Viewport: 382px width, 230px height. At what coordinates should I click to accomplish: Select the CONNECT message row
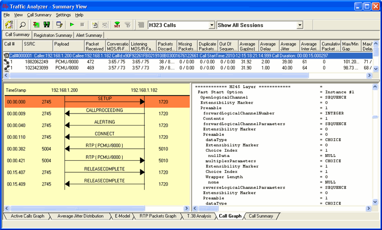click(x=97, y=137)
